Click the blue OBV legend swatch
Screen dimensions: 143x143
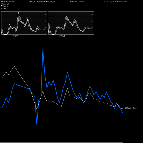coord(2,9)
